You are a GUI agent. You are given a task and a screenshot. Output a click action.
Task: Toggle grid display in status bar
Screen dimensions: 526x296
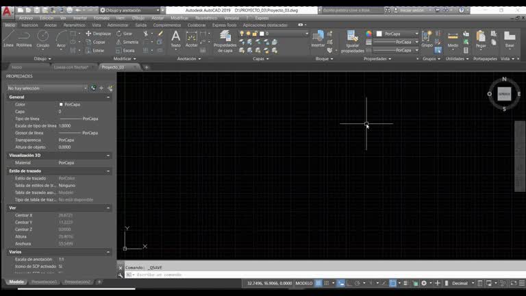coord(318,283)
